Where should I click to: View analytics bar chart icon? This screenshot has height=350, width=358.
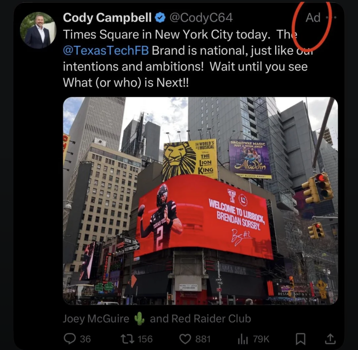tap(243, 339)
